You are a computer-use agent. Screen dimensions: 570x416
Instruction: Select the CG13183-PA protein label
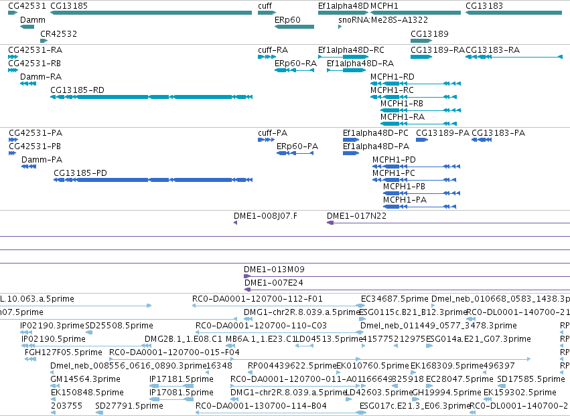pos(498,133)
